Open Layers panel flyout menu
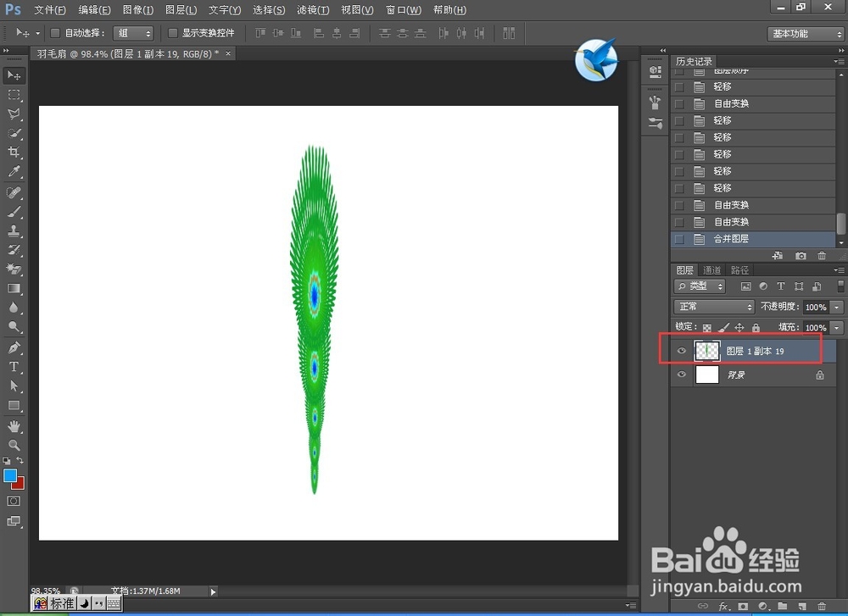This screenshot has width=848, height=616. pyautogui.click(x=839, y=269)
